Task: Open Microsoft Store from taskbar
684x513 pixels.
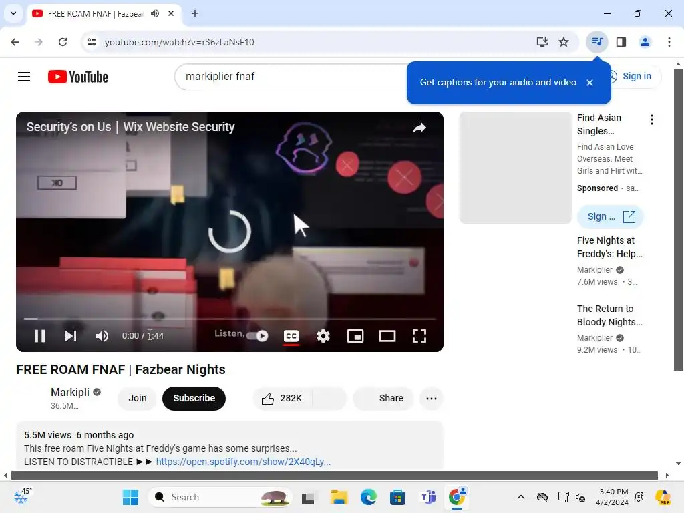Action: coord(398,497)
